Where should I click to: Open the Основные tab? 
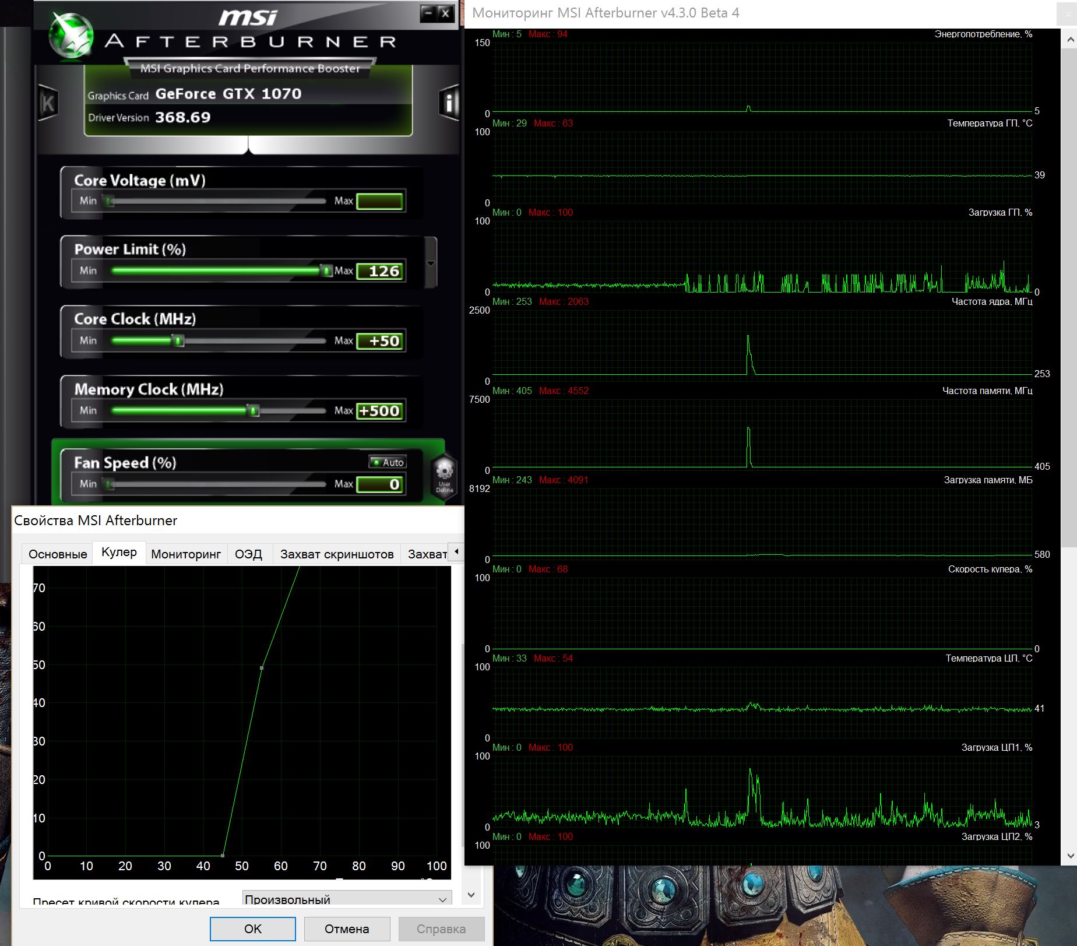coord(58,554)
